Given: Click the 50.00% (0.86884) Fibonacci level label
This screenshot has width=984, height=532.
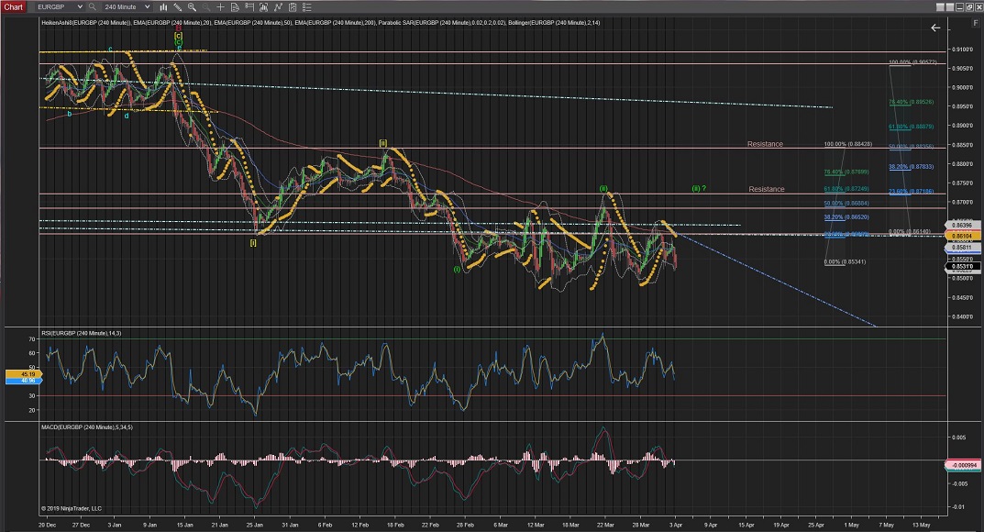Looking at the screenshot, I should (846, 204).
